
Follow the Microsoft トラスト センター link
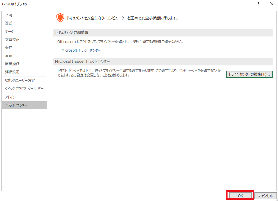click(81, 50)
